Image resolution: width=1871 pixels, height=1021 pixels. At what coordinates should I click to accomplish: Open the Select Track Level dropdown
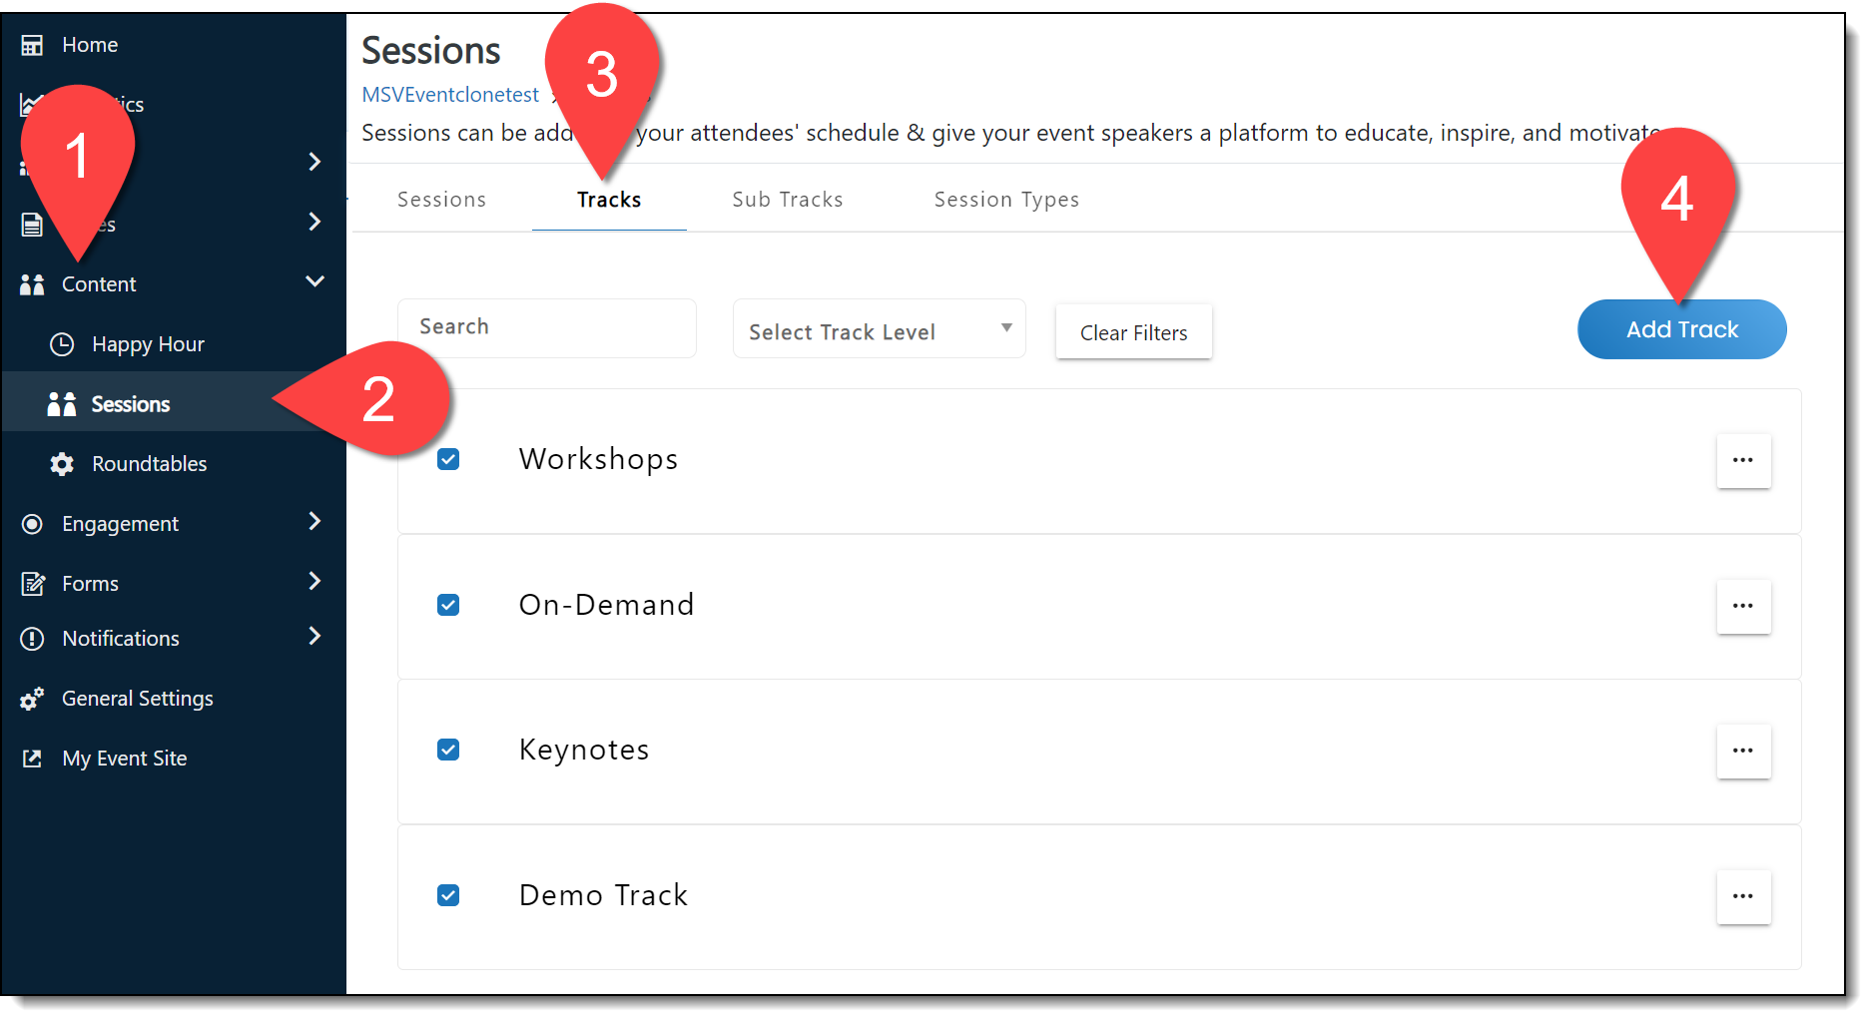pyautogui.click(x=879, y=329)
